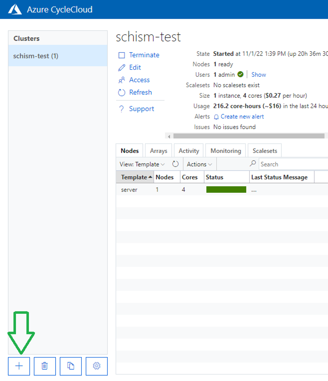This screenshot has width=328, height=381.
Task: Click the Terminate square icon
Action: click(122, 55)
